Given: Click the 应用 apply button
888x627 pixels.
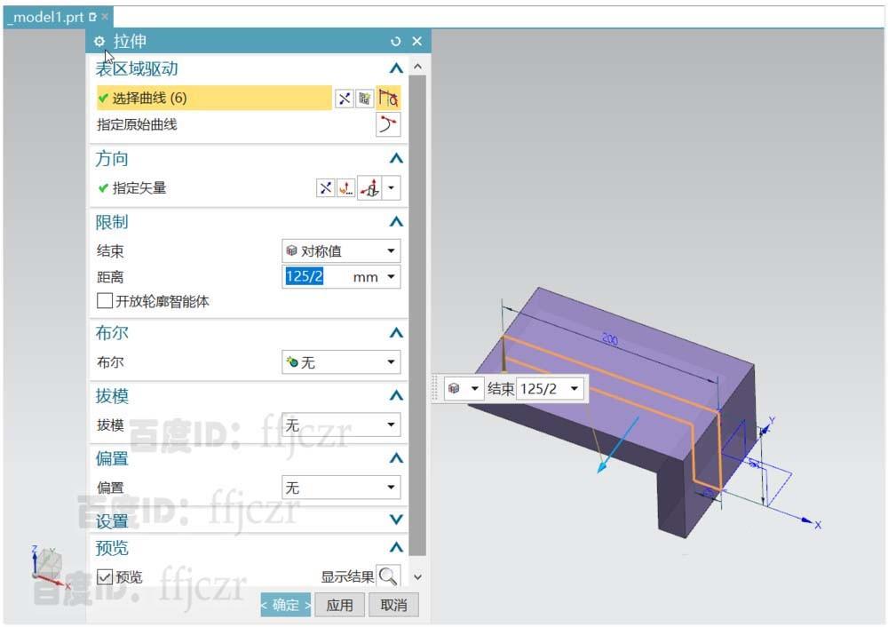Looking at the screenshot, I should coord(339,605).
